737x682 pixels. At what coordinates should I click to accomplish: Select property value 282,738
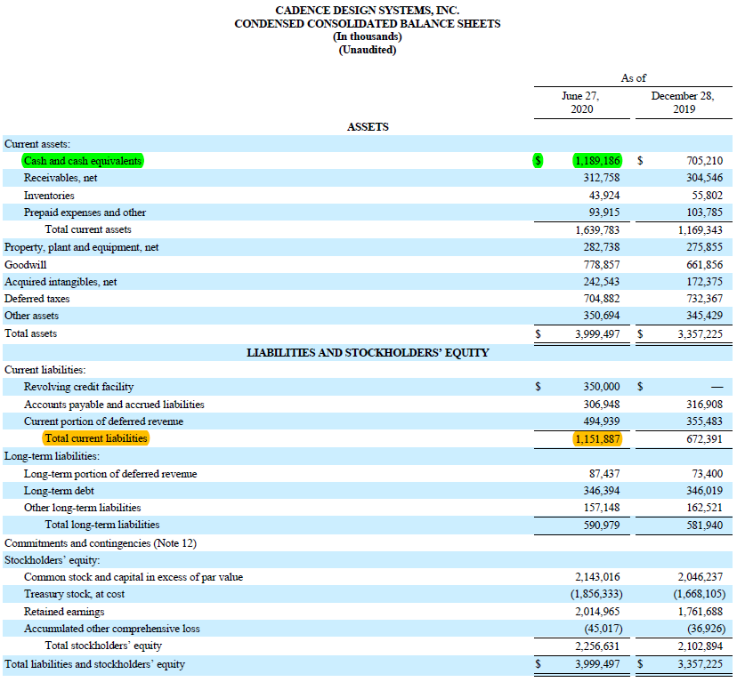[x=602, y=247]
